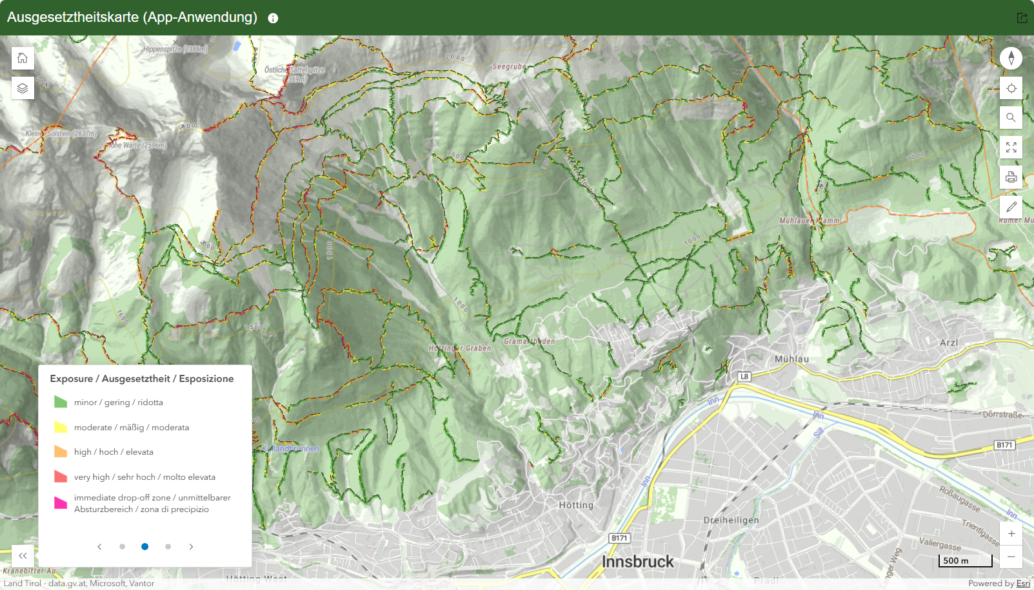1034x590 pixels.
Task: Select the third legend page dot
Action: [168, 547]
